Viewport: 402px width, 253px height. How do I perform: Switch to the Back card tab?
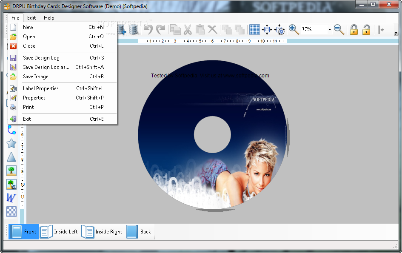(x=139, y=232)
